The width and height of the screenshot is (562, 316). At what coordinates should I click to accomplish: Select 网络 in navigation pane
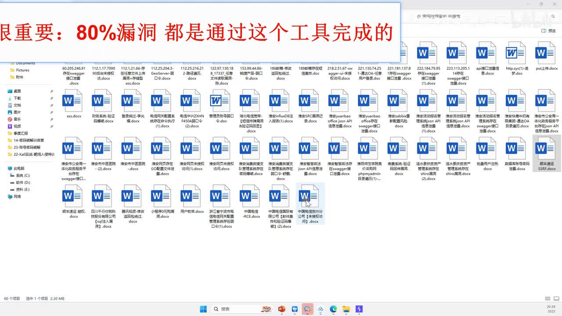[18, 197]
